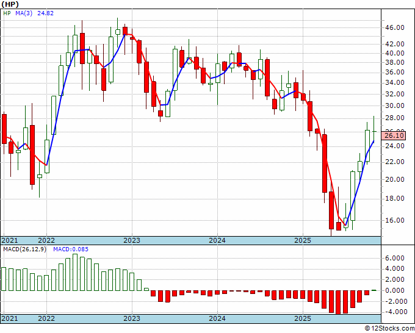This screenshot has width=415, height=333.
Task: Click the 18.00 price axis label
Action: coord(394,198)
